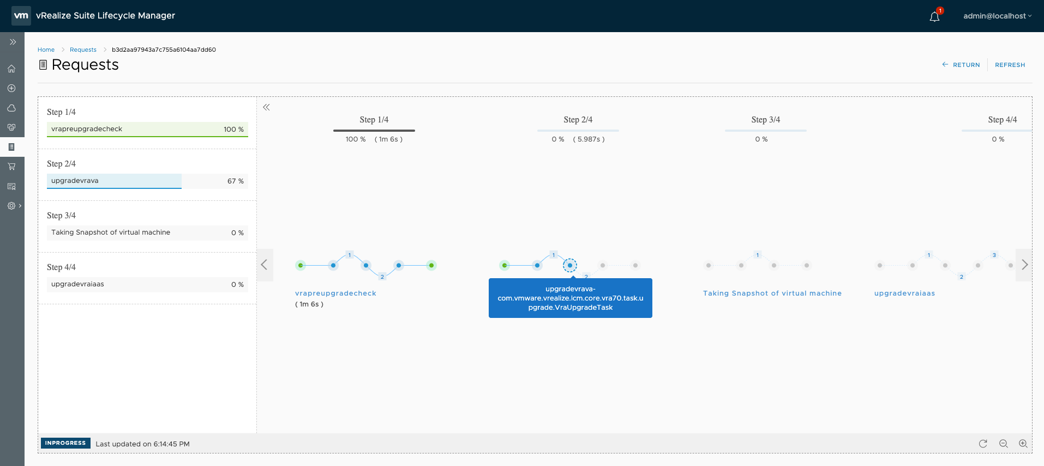Screen dimensions: 1044x466
Task: Click the REFRESH button
Action: point(1010,65)
